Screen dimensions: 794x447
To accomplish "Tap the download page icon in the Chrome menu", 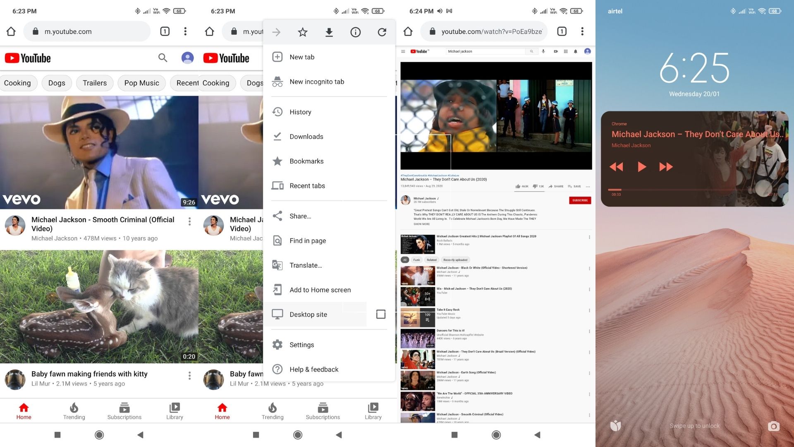I will coord(329,32).
